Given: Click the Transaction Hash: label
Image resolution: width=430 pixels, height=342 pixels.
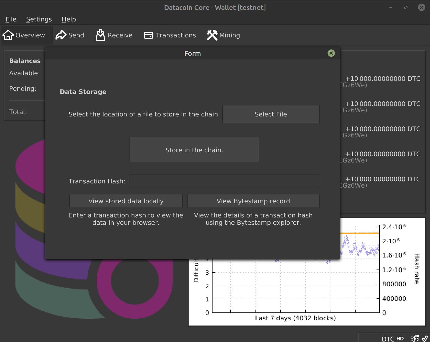Looking at the screenshot, I should 97,181.
